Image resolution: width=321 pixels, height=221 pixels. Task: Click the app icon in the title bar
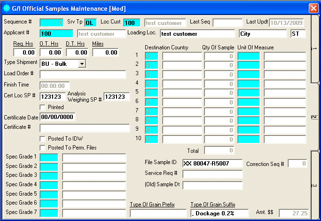7,8
